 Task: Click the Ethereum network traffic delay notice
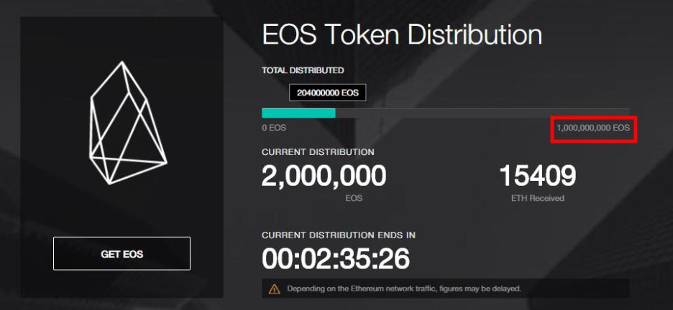click(403, 288)
